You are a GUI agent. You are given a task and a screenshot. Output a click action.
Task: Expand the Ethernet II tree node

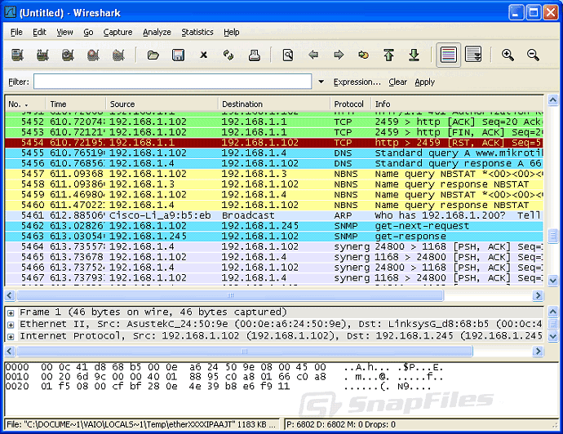click(11, 325)
